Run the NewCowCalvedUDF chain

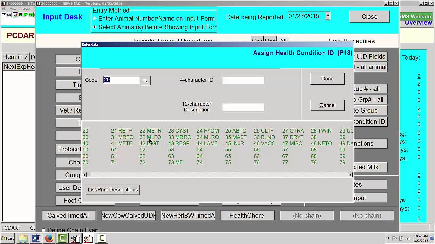tap(128, 216)
